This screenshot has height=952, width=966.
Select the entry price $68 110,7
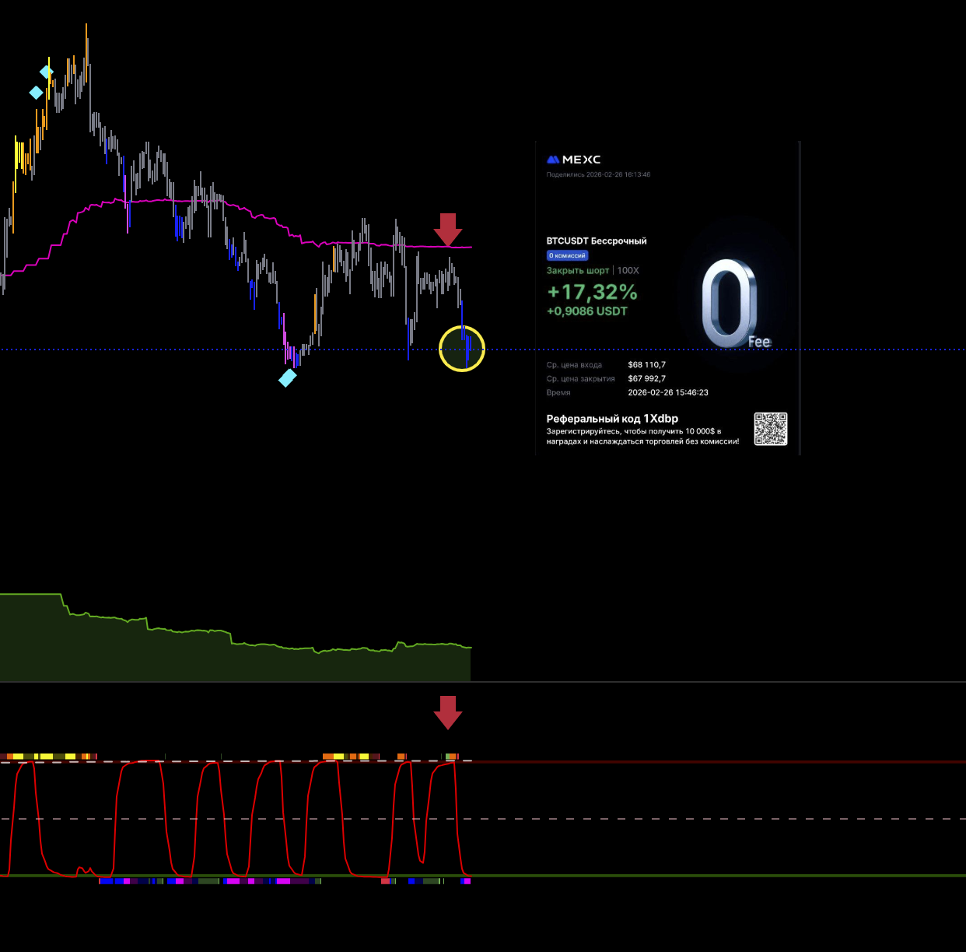coord(646,365)
